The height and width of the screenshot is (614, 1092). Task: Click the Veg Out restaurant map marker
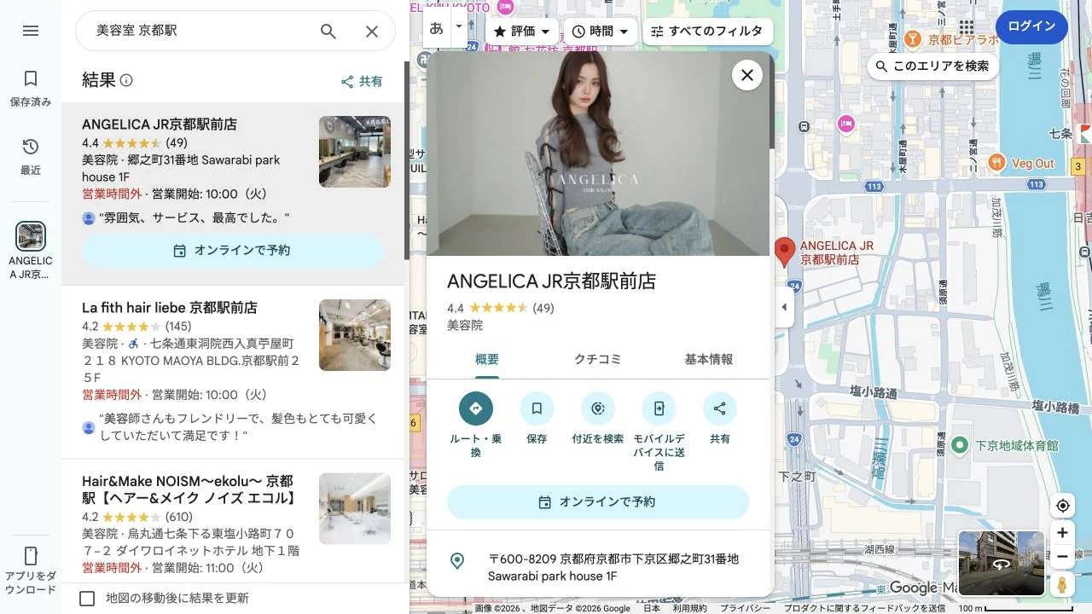(x=996, y=163)
